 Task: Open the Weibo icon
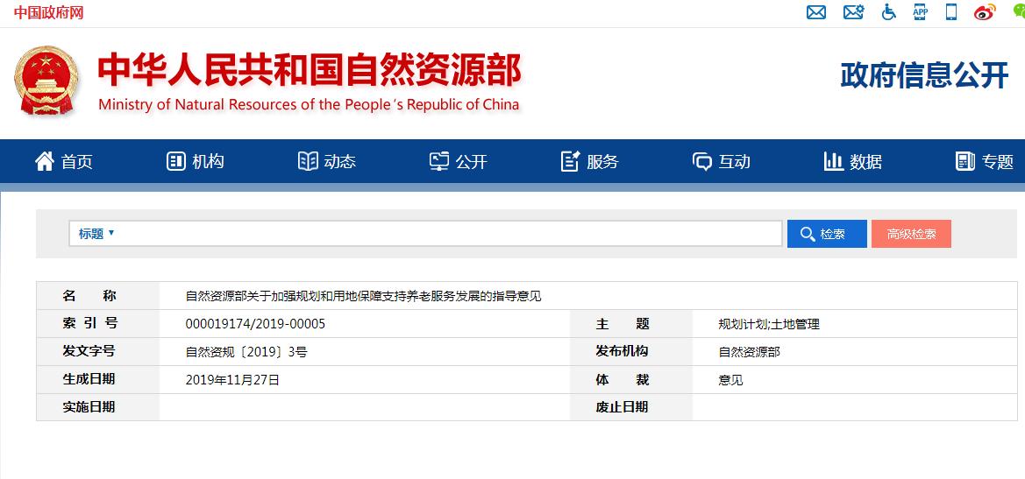(985, 11)
